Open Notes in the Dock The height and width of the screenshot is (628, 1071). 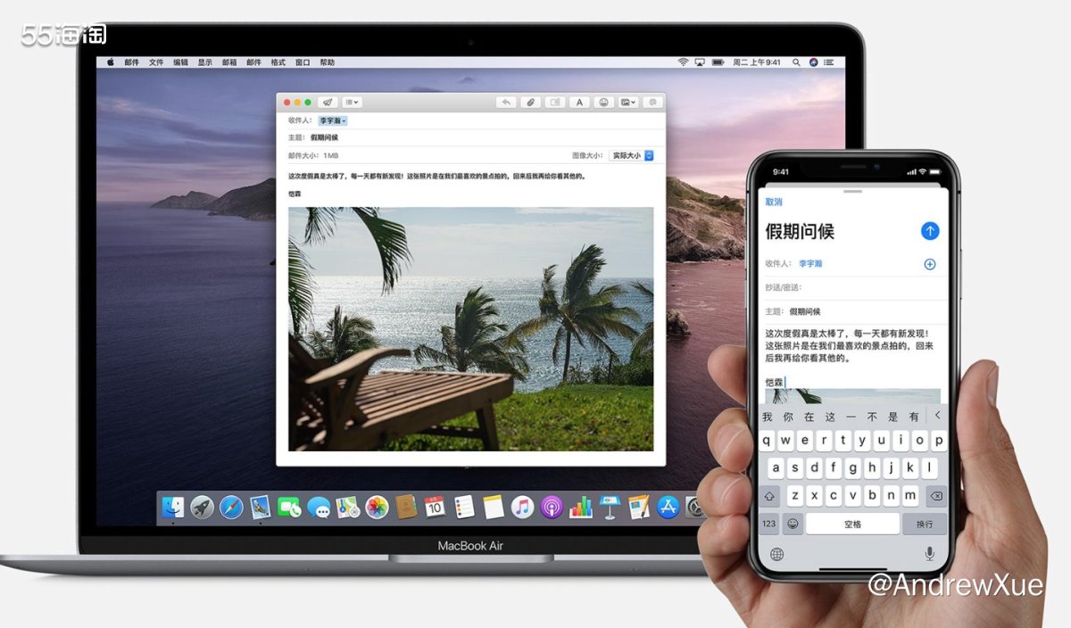pos(494,508)
